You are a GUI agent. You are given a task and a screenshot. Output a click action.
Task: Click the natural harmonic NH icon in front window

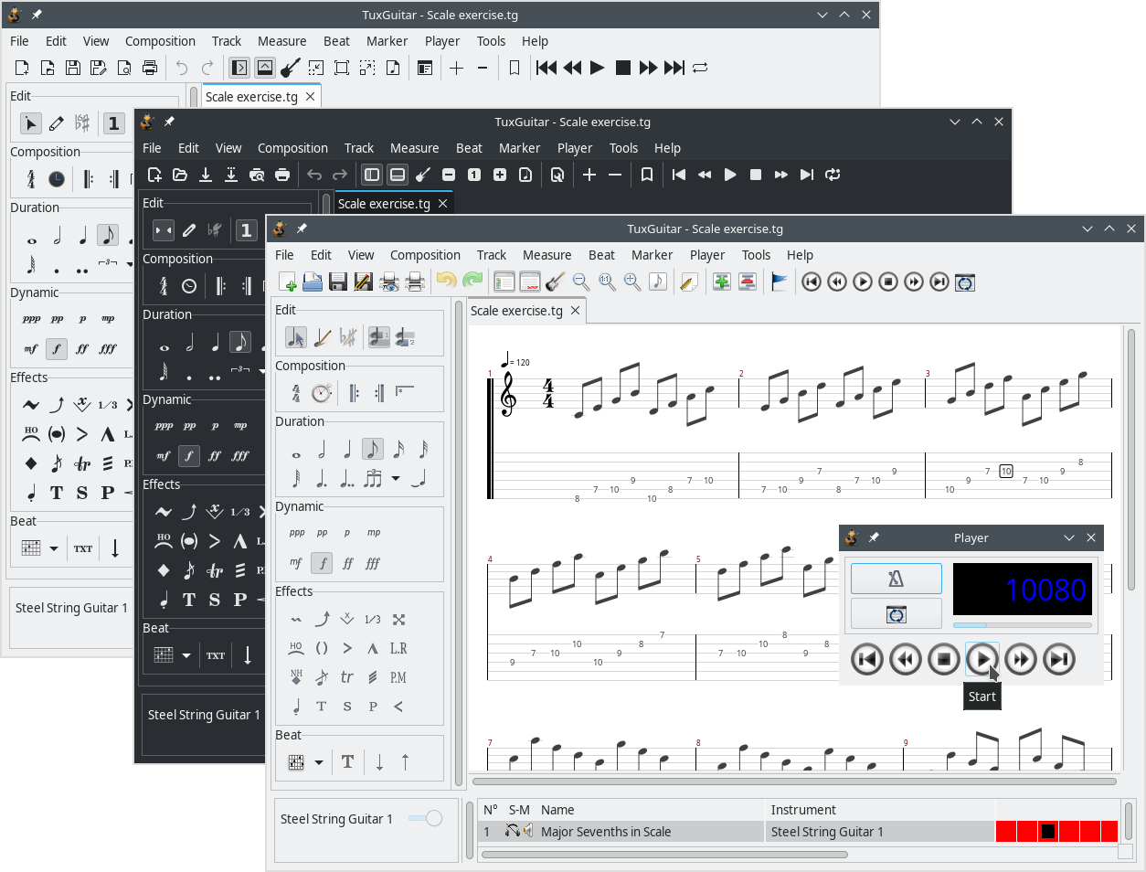296,677
